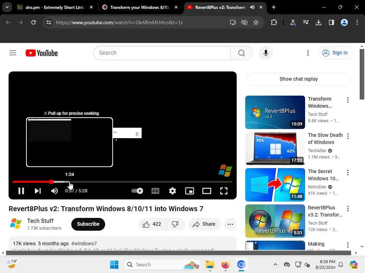Mute the video volume icon
The image size is (365, 273).
pyautogui.click(x=55, y=191)
